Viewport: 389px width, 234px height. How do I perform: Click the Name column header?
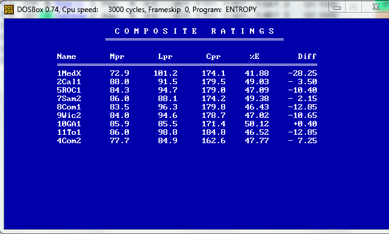(x=66, y=57)
